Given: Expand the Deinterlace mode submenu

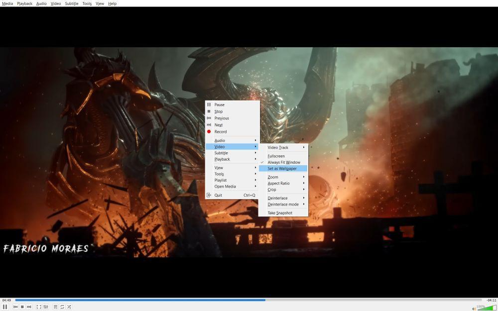Looking at the screenshot, I should [x=283, y=205].
